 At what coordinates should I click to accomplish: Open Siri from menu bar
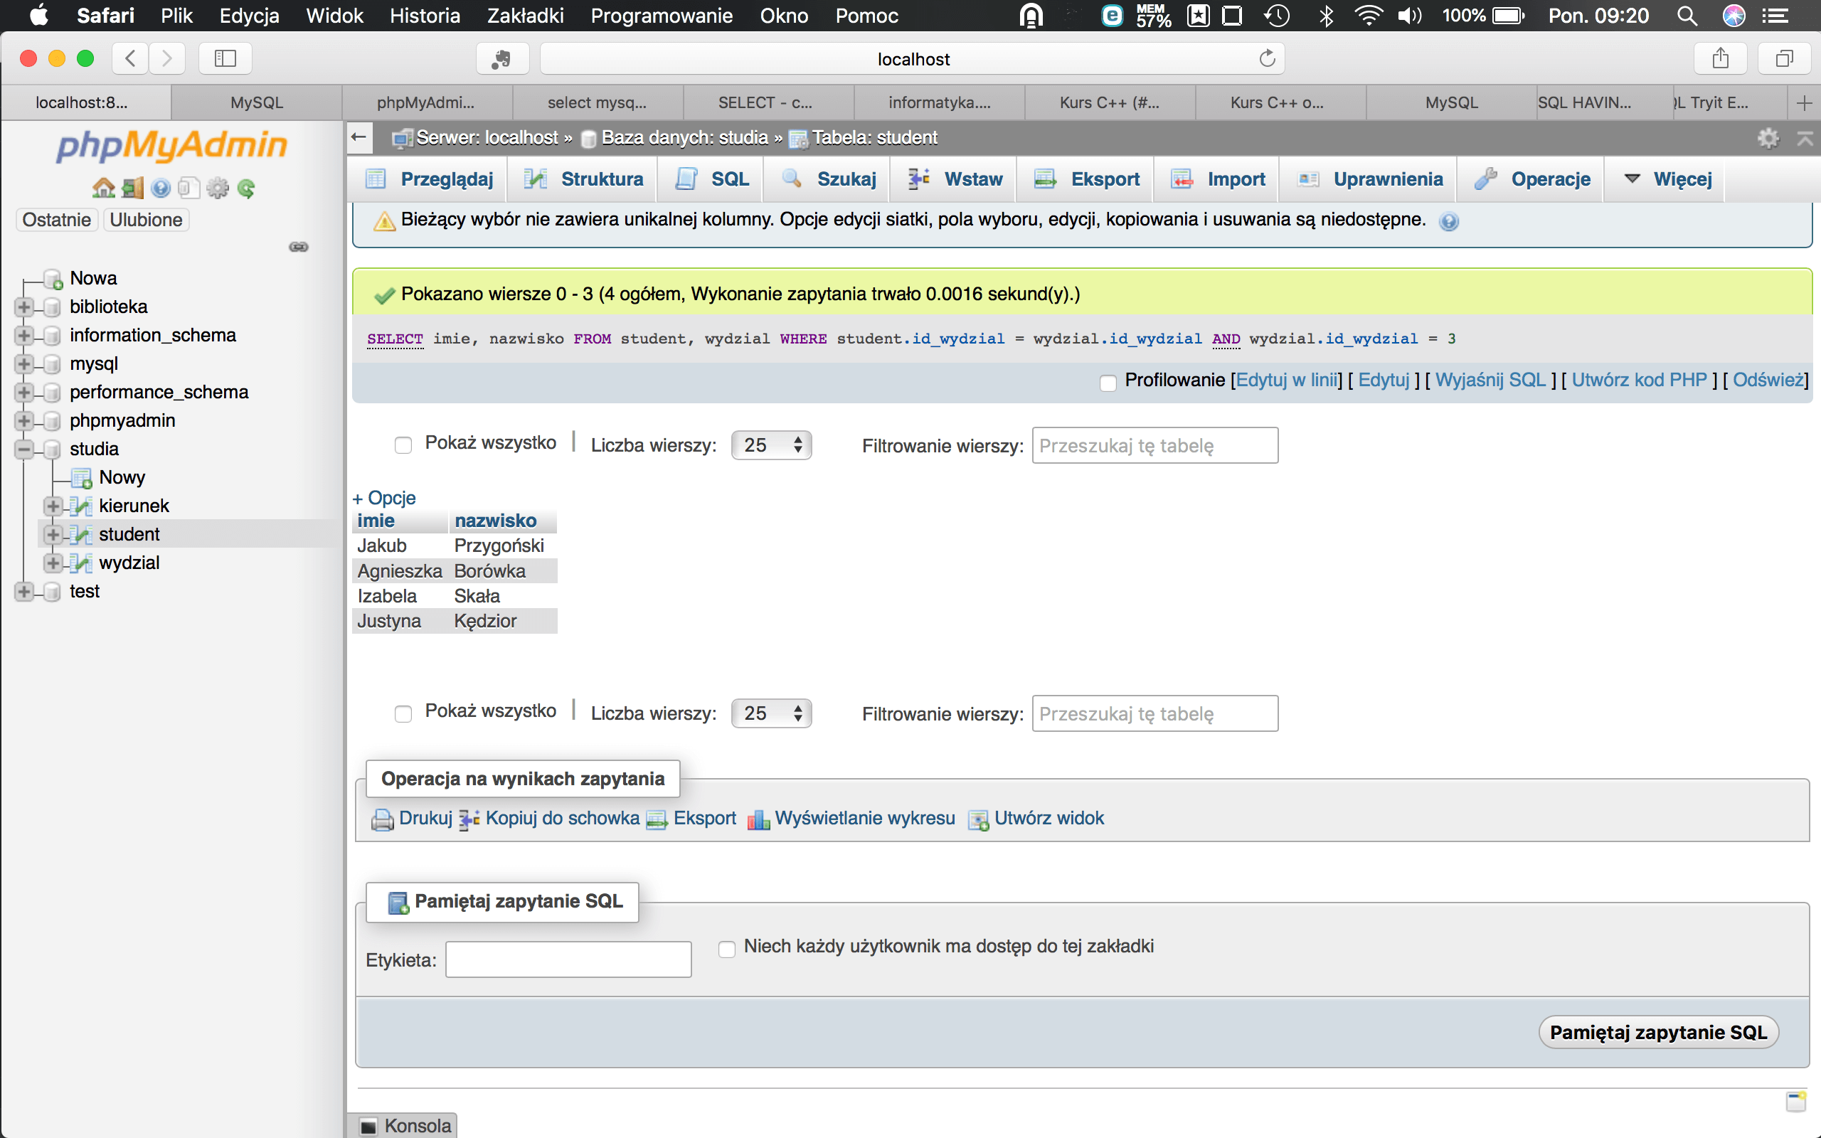pos(1734,15)
